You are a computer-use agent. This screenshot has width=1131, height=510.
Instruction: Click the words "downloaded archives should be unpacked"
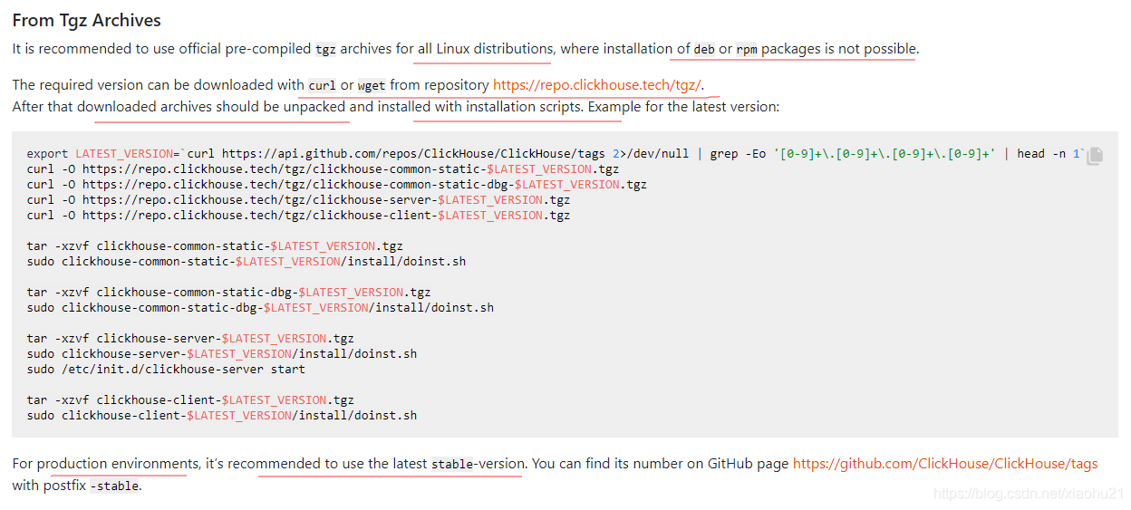click(x=211, y=107)
